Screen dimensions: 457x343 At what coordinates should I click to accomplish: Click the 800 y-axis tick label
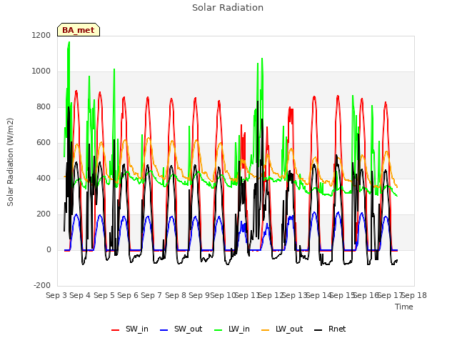click(44, 106)
